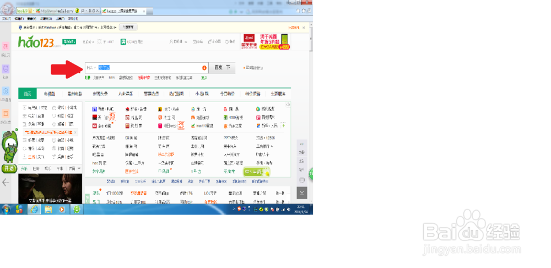
Task: Click the green 更多 link below search
Action: 204,77
